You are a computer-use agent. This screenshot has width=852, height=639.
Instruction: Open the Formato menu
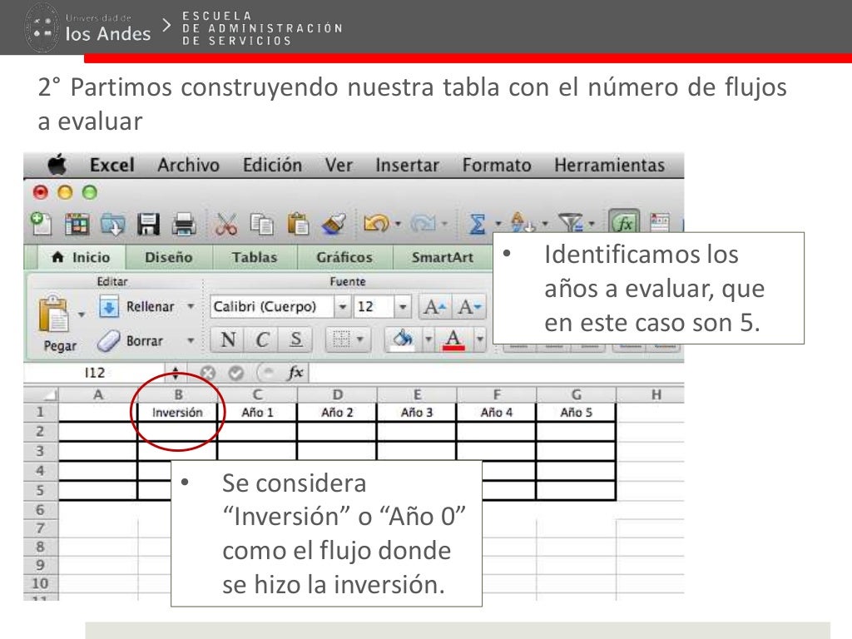497,165
